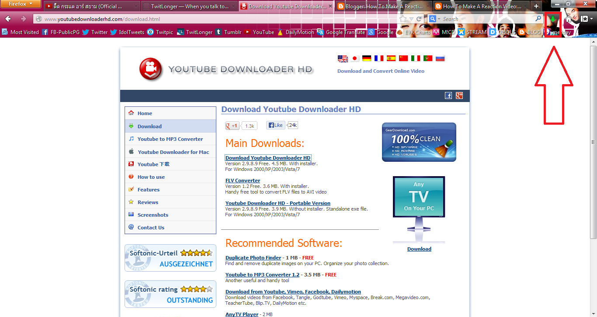Open Reviews in the sidebar

[x=170, y=202]
